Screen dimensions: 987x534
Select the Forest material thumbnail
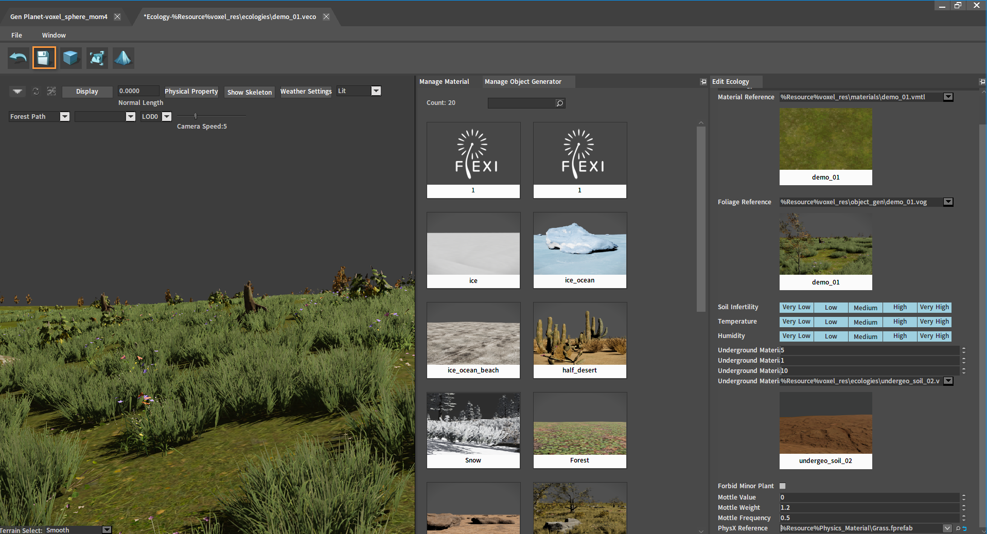[580, 430]
